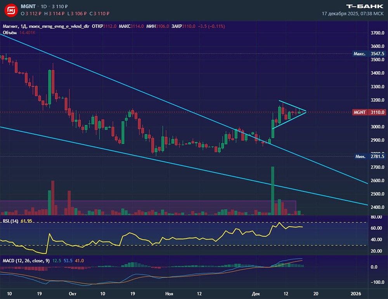Click the open value O 3 112 ₽

[x=31, y=14]
